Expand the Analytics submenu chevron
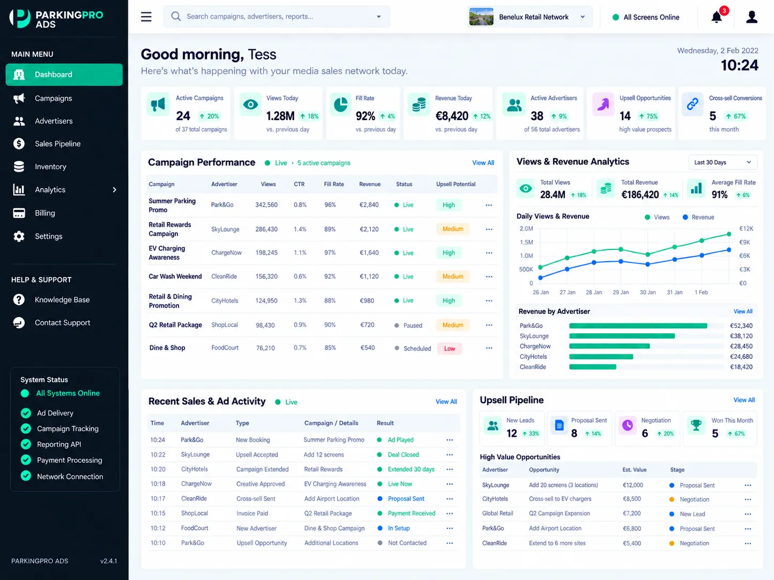 [x=114, y=190]
